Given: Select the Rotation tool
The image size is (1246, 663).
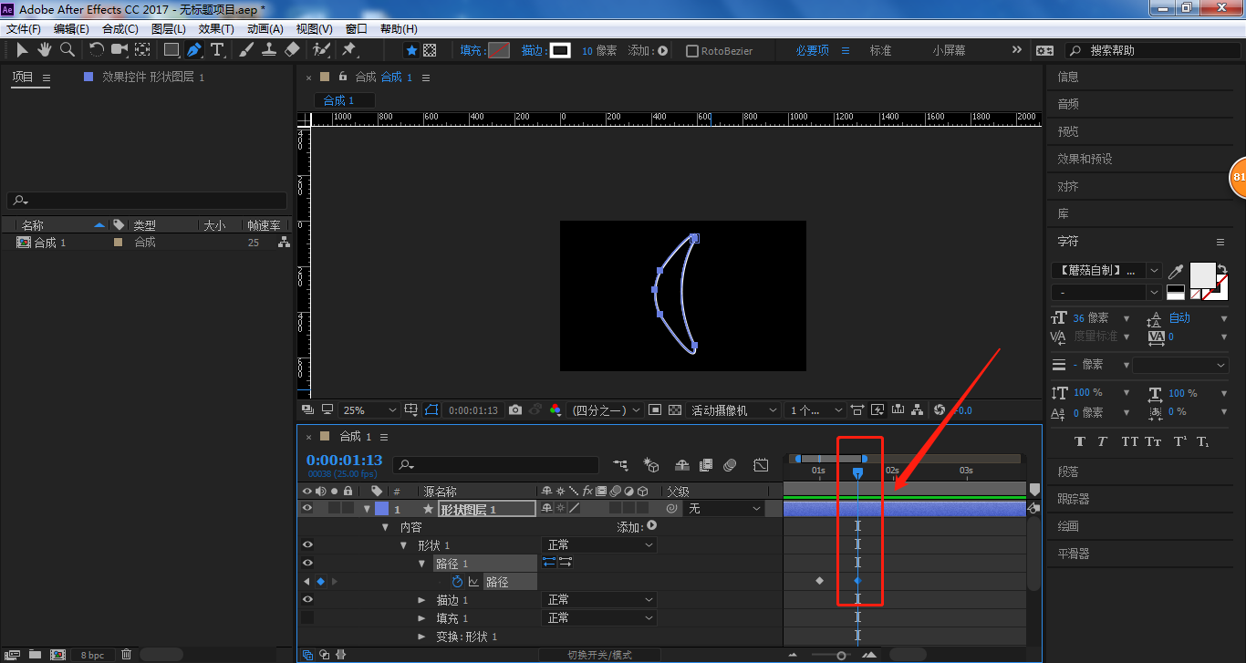Looking at the screenshot, I should [97, 50].
